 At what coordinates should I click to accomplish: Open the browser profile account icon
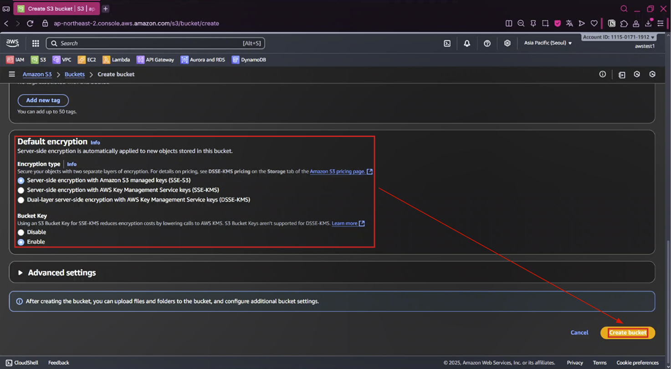coord(636,23)
